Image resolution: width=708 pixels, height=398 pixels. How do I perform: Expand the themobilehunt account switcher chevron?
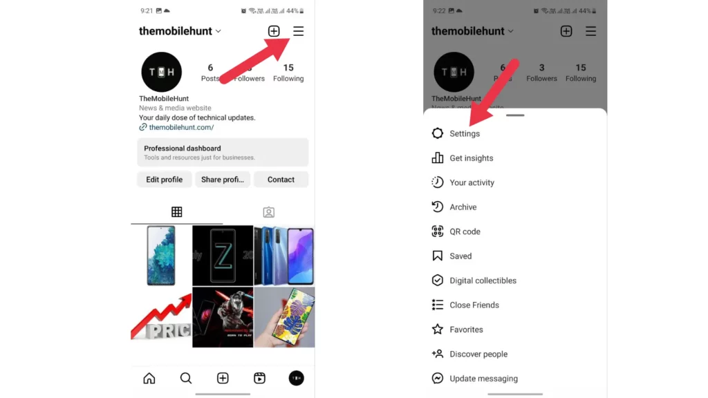(x=218, y=31)
